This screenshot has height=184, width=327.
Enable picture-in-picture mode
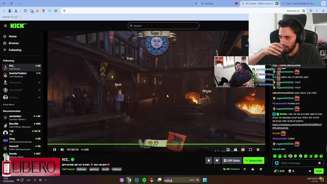228,149
